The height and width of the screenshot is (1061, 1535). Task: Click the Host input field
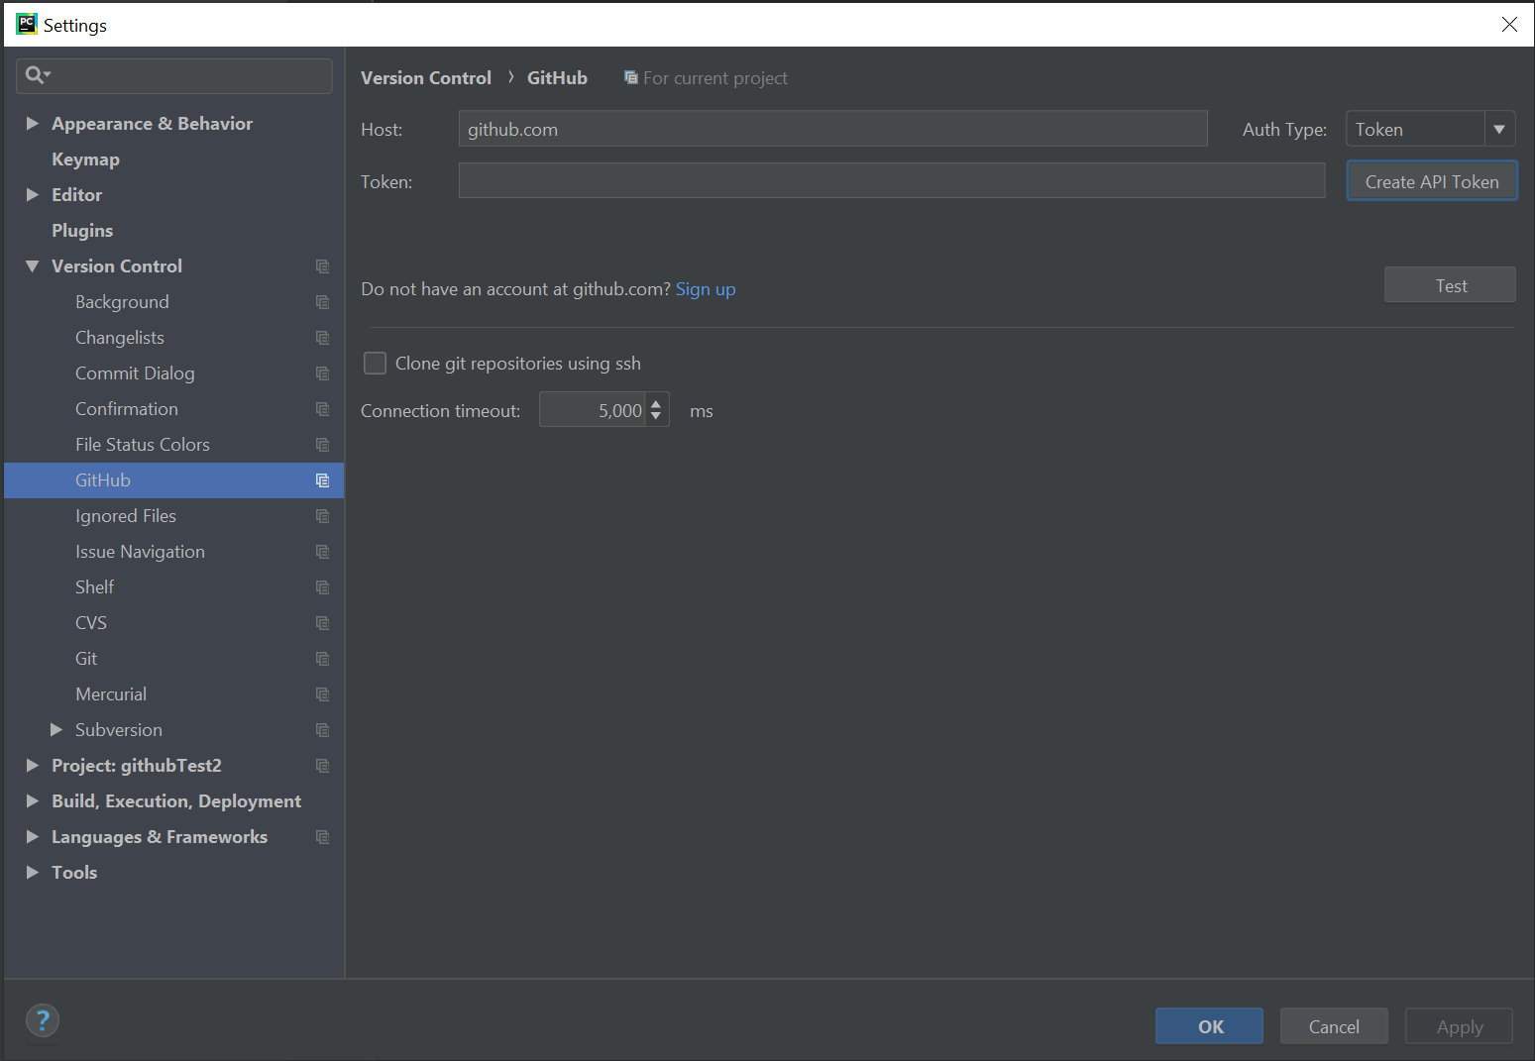pyautogui.click(x=832, y=129)
